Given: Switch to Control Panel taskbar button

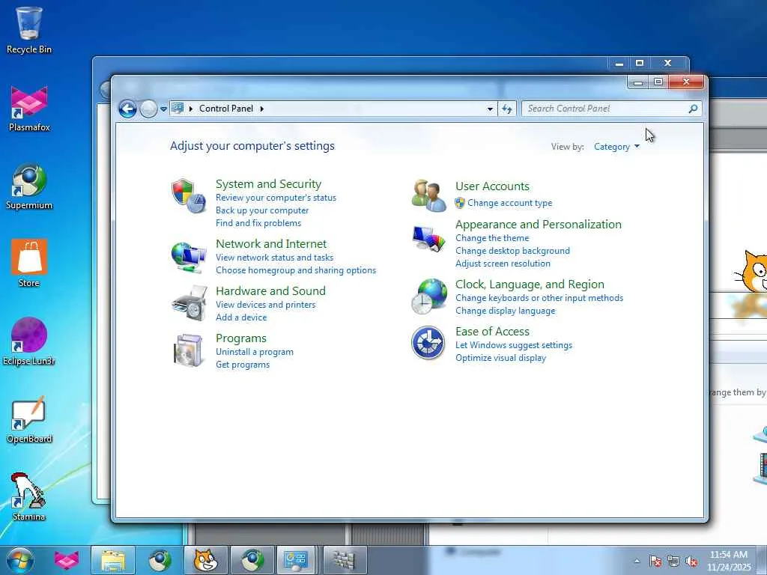Looking at the screenshot, I should 295,560.
